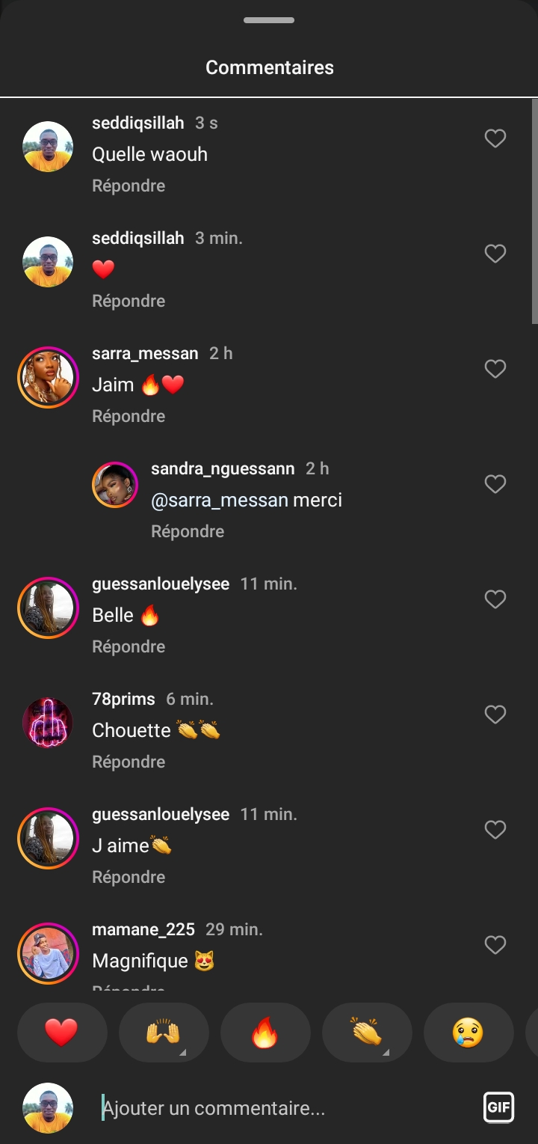
Task: Send the raised hands emoji reaction
Action: [163, 1033]
